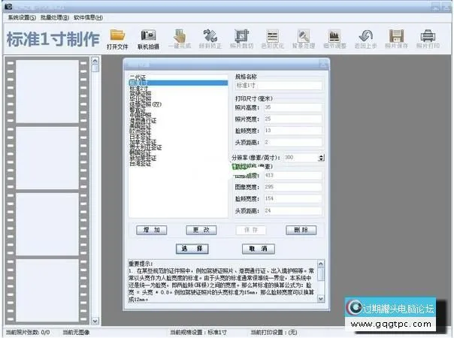Open the 系统设置(S) menu

pyautogui.click(x=22, y=18)
